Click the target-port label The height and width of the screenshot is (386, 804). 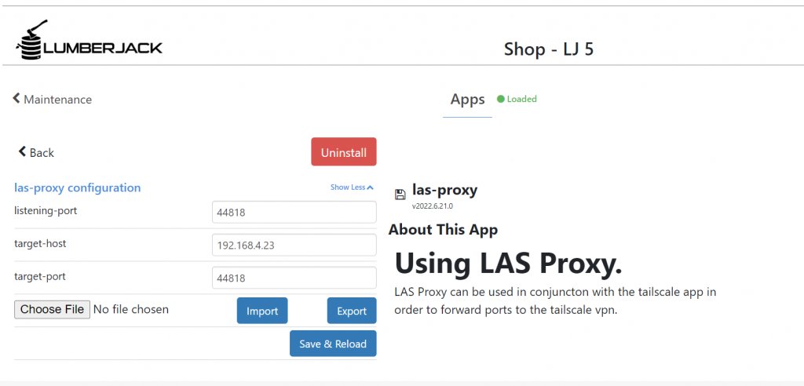point(40,276)
